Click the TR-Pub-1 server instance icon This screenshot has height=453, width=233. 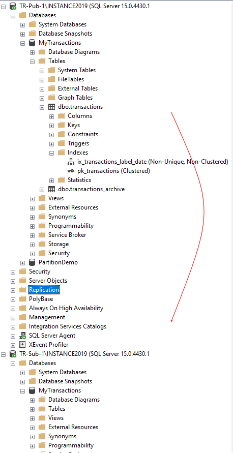point(13,6)
